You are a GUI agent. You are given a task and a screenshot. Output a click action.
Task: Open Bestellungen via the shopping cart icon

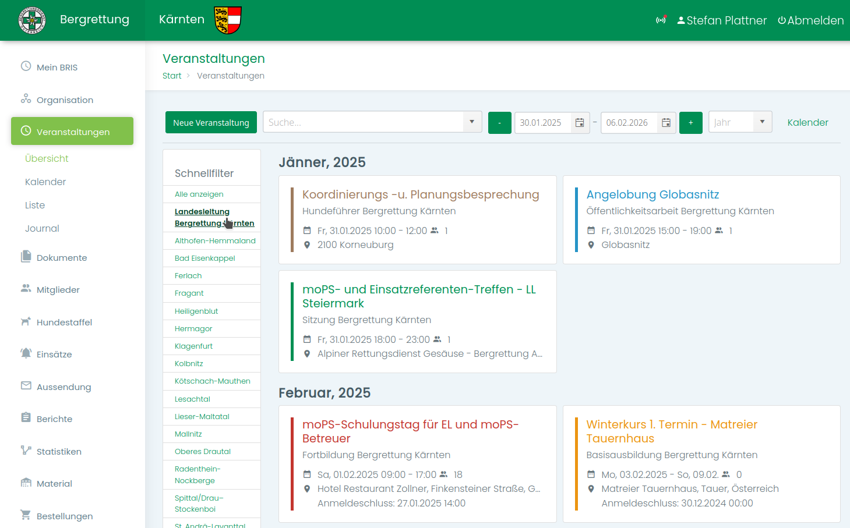pyautogui.click(x=26, y=515)
